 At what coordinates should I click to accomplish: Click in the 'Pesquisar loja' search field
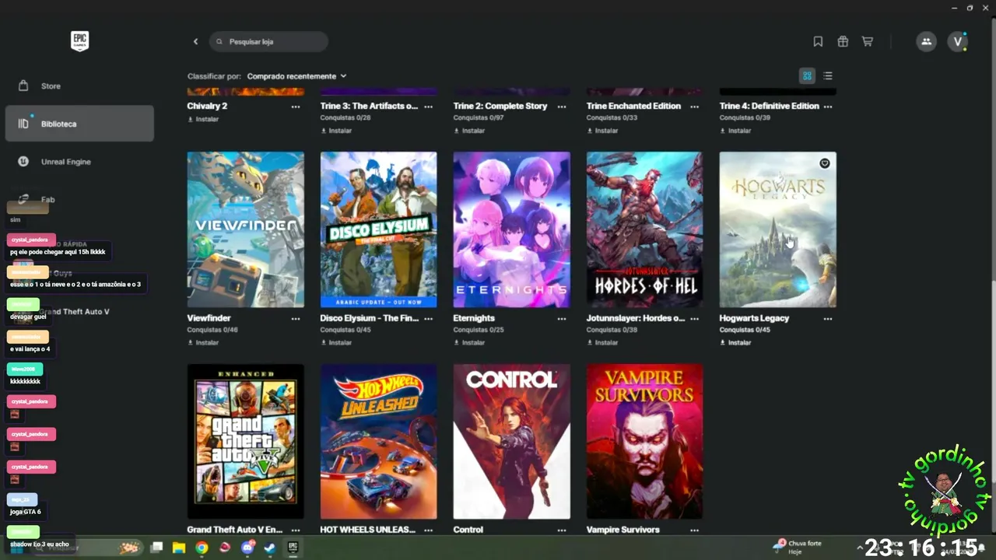tap(268, 41)
